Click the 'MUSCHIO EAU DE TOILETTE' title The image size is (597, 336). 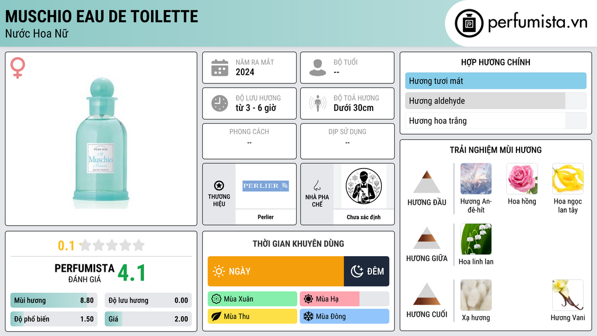[101, 17]
